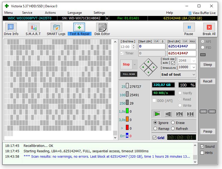The height and width of the screenshot is (169, 222).
Task: Select the Remap radio option
Action: tap(155, 129)
